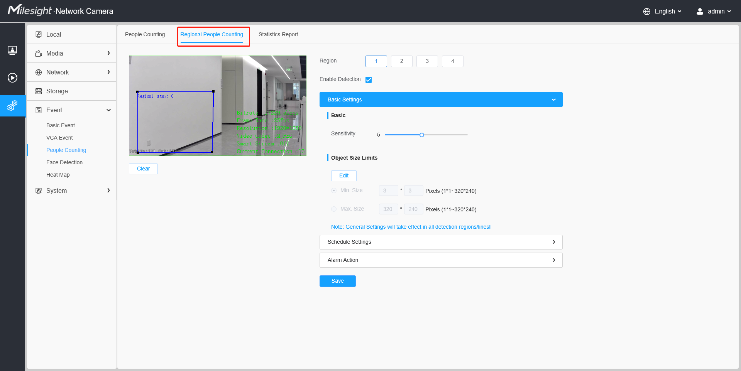This screenshot has width=741, height=371.
Task: Open VCA Event in sidebar
Action: 59,138
